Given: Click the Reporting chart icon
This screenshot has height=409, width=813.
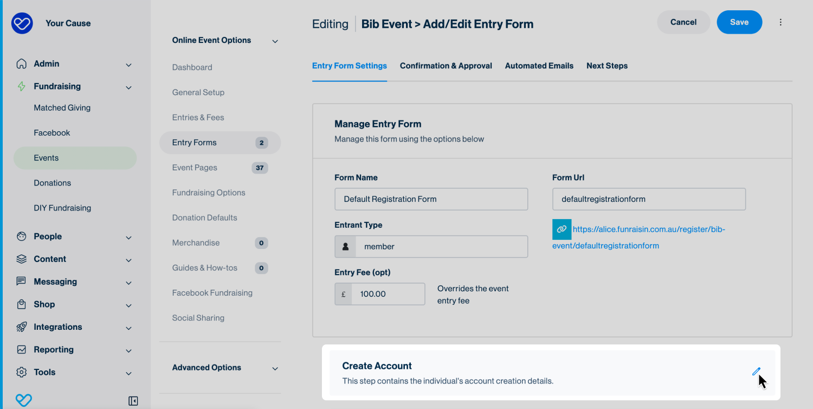Looking at the screenshot, I should (x=22, y=350).
